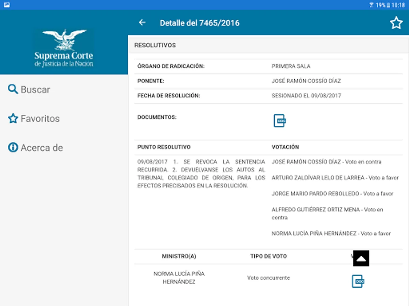This screenshot has width=409, height=306.
Task: Select the RESOLUTIVOS section header
Action: 155,45
